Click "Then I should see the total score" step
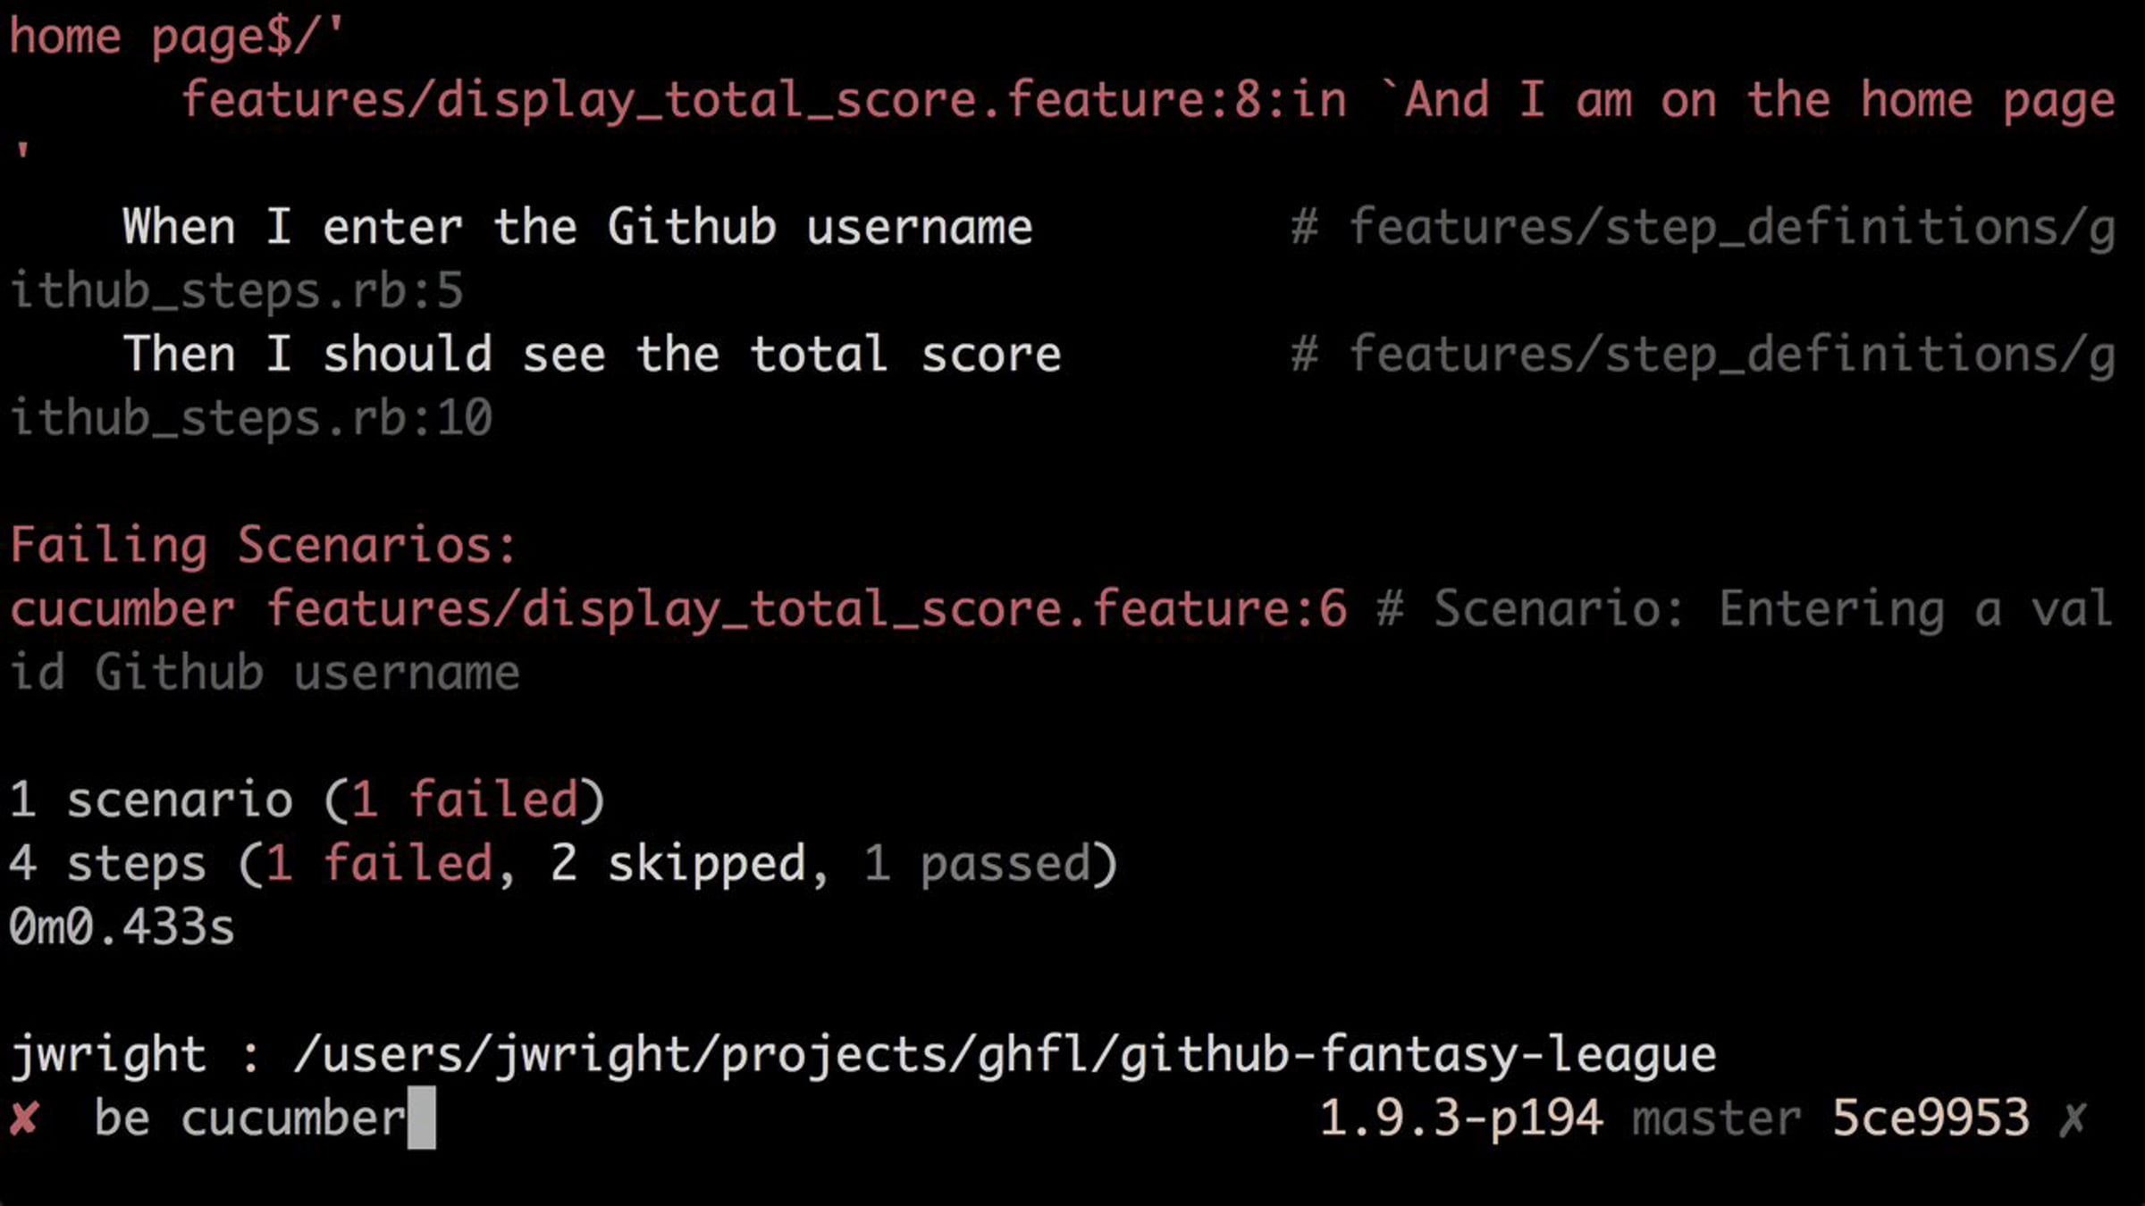The image size is (2145, 1206). (x=592, y=355)
